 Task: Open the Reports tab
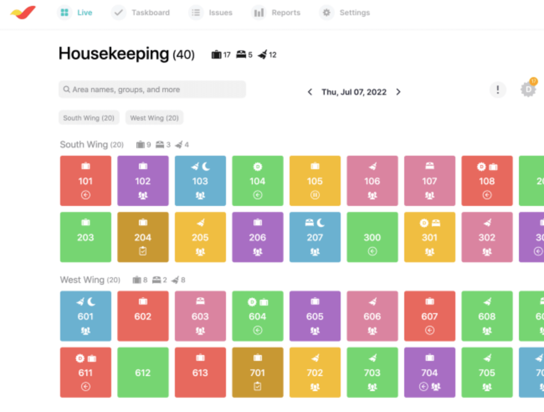click(x=276, y=13)
